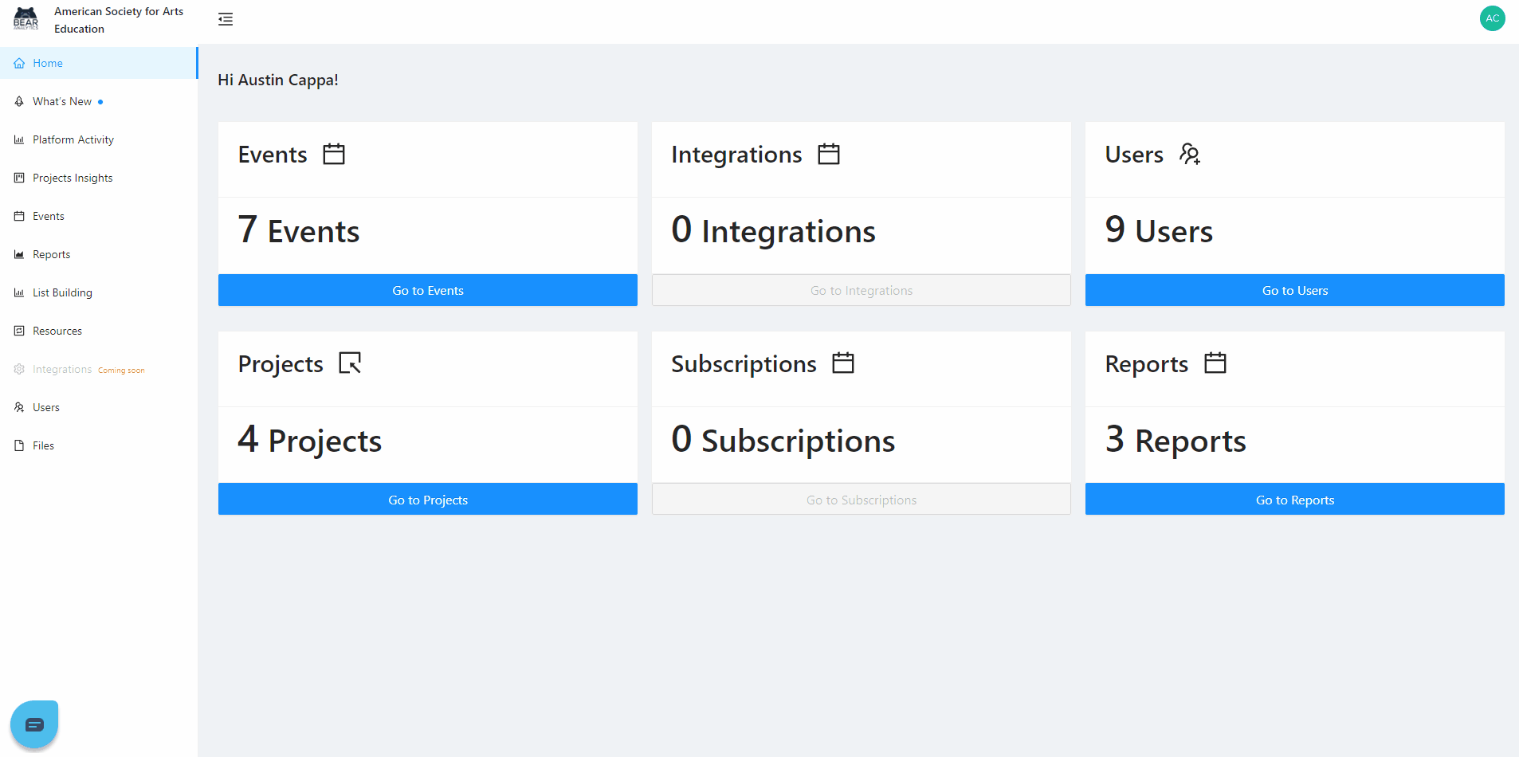1519x757 pixels.
Task: Click the calendar icon on Subscriptions card
Action: click(843, 363)
